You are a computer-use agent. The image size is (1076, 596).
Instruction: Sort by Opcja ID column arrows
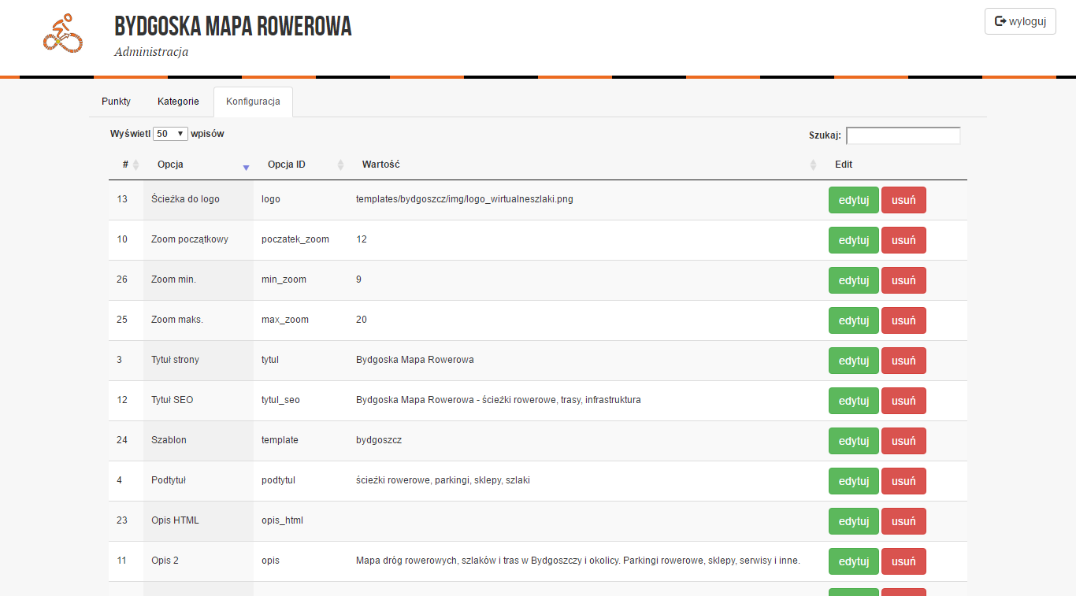340,165
